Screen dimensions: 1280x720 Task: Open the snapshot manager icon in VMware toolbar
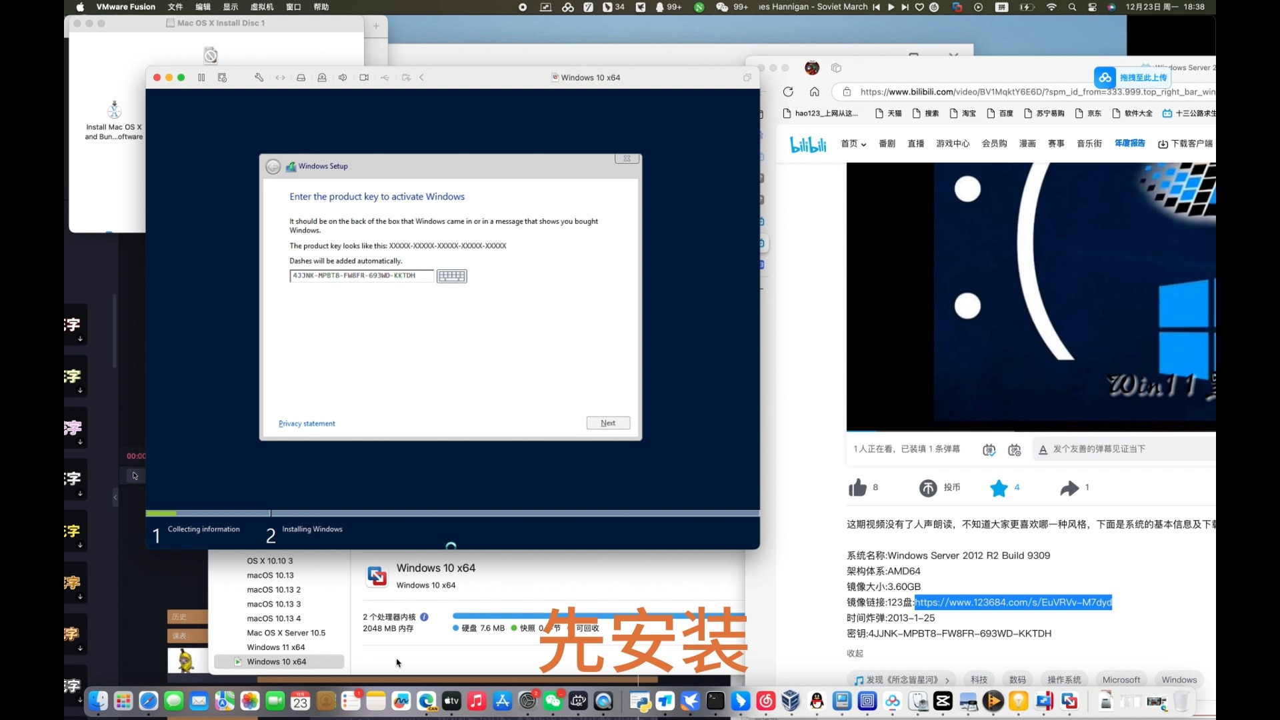(x=223, y=77)
